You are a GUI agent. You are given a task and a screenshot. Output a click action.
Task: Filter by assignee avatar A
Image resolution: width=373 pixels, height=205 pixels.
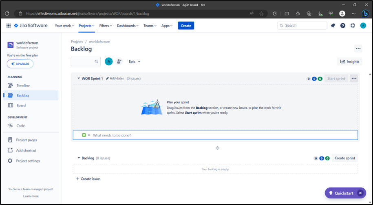(x=109, y=62)
